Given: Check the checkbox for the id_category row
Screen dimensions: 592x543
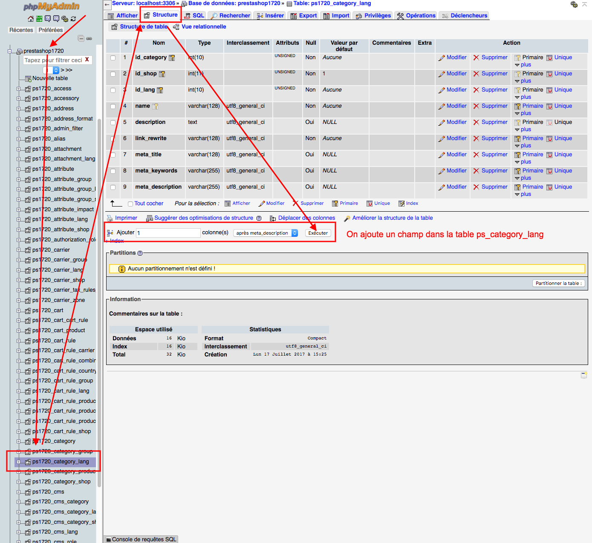Looking at the screenshot, I should (x=113, y=58).
